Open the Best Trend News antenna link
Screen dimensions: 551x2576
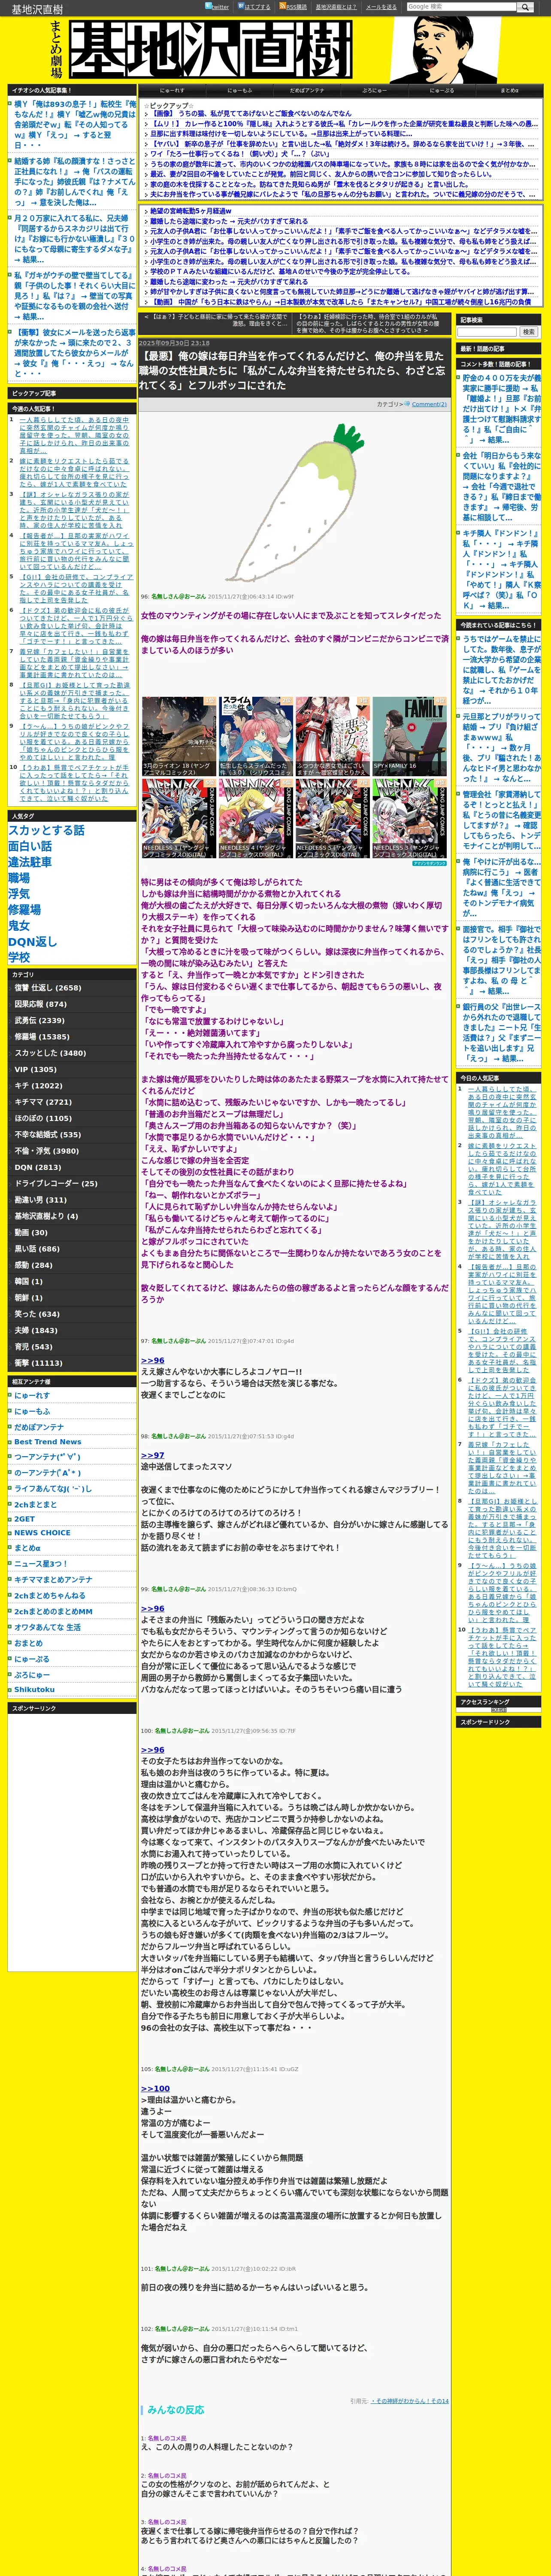pyautogui.click(x=47, y=1443)
